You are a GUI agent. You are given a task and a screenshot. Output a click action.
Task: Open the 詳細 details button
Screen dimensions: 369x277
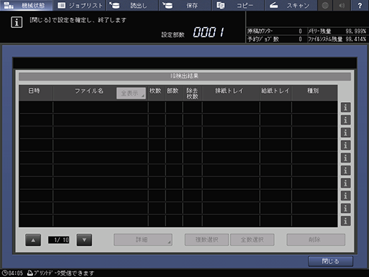[x=143, y=240]
